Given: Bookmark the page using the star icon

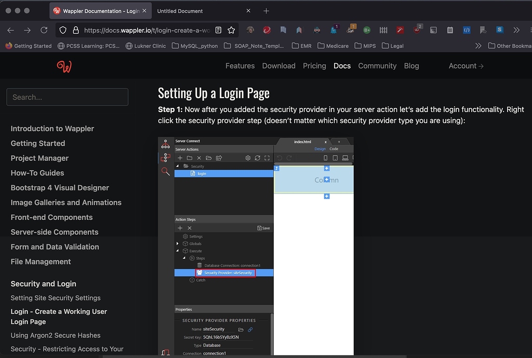Looking at the screenshot, I should pyautogui.click(x=232, y=30).
